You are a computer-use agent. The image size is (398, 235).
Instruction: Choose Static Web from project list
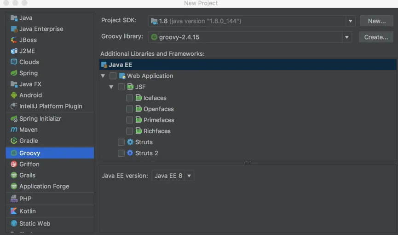coord(35,223)
